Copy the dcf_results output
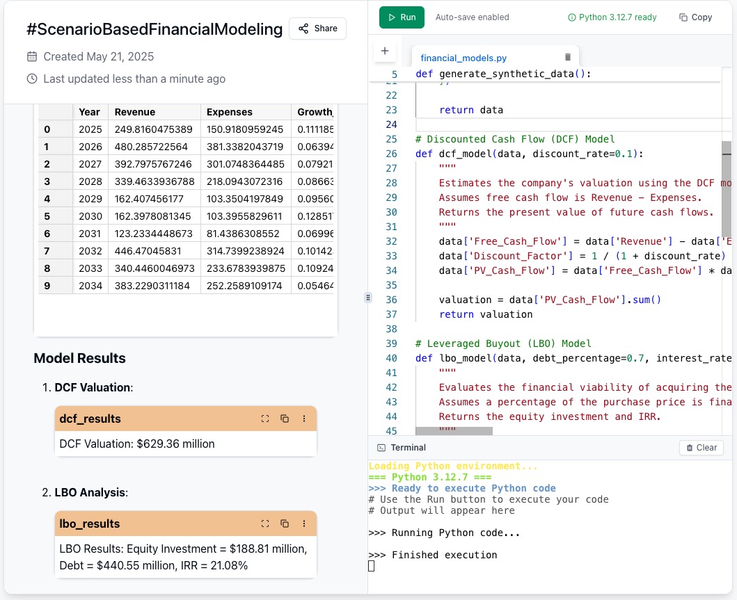The width and height of the screenshot is (737, 600). (x=285, y=419)
